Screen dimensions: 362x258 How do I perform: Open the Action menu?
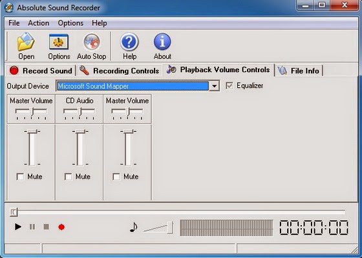point(39,23)
